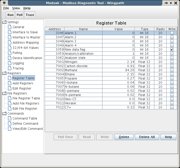
Task: Click the Device Identification document icon
Action: pos(10,58)
